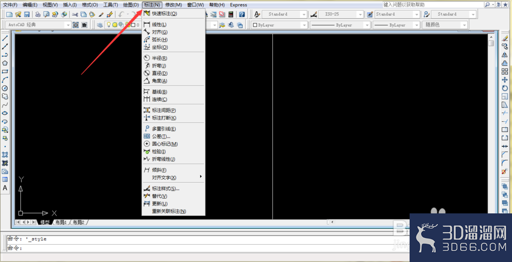Image resolution: width=512 pixels, height=262 pixels.
Task: Click the layer color swatch square
Action: click(133, 25)
